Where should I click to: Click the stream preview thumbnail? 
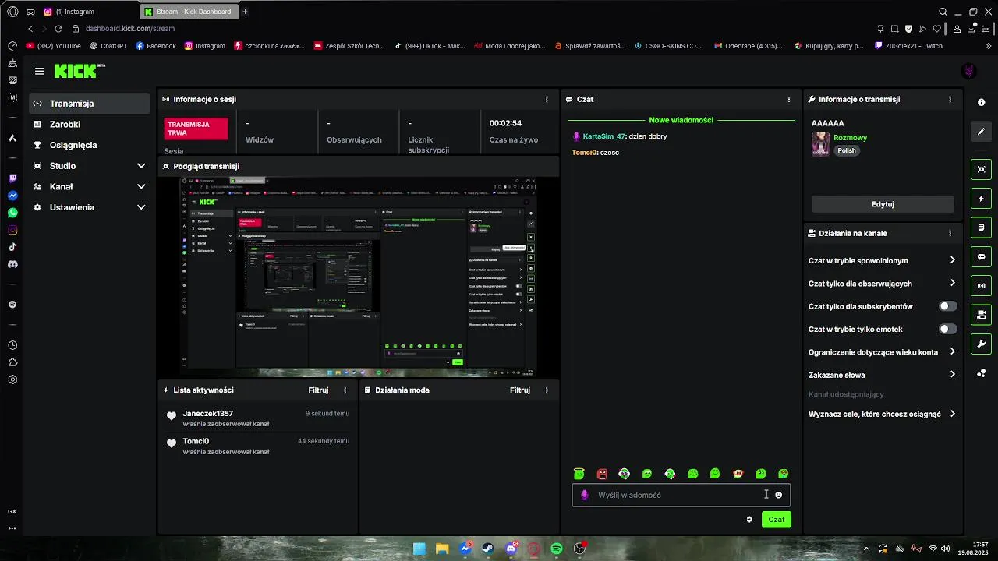click(359, 278)
